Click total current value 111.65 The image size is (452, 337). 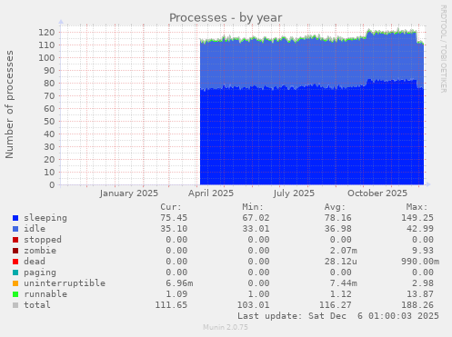coord(171,305)
